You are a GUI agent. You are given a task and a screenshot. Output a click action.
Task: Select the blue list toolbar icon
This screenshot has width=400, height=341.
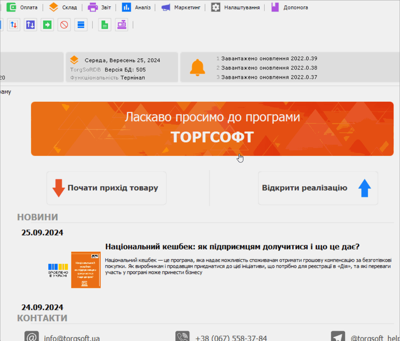point(81,25)
